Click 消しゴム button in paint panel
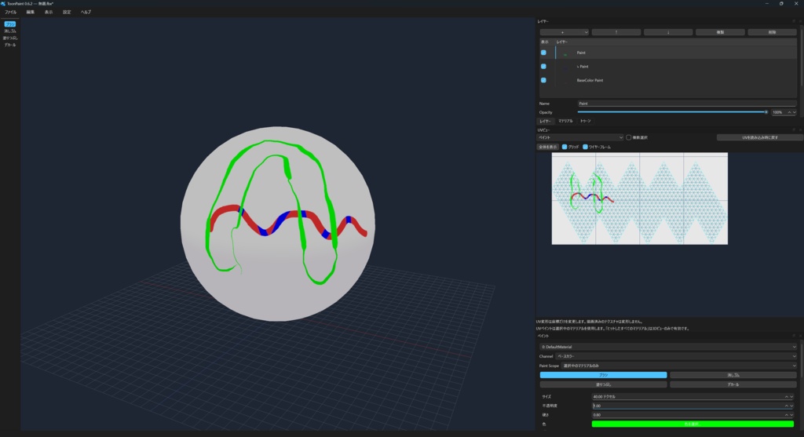Screen dimensions: 804x437 point(733,375)
